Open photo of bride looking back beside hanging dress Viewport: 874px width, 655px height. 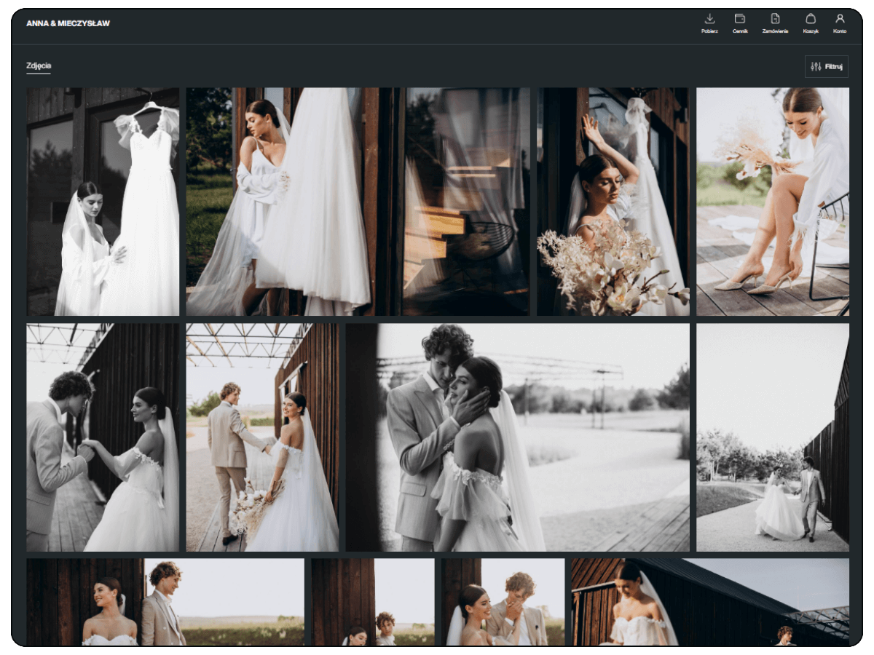point(278,202)
